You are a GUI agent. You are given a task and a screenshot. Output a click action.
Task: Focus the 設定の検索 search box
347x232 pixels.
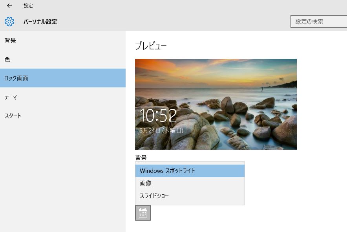(x=319, y=22)
